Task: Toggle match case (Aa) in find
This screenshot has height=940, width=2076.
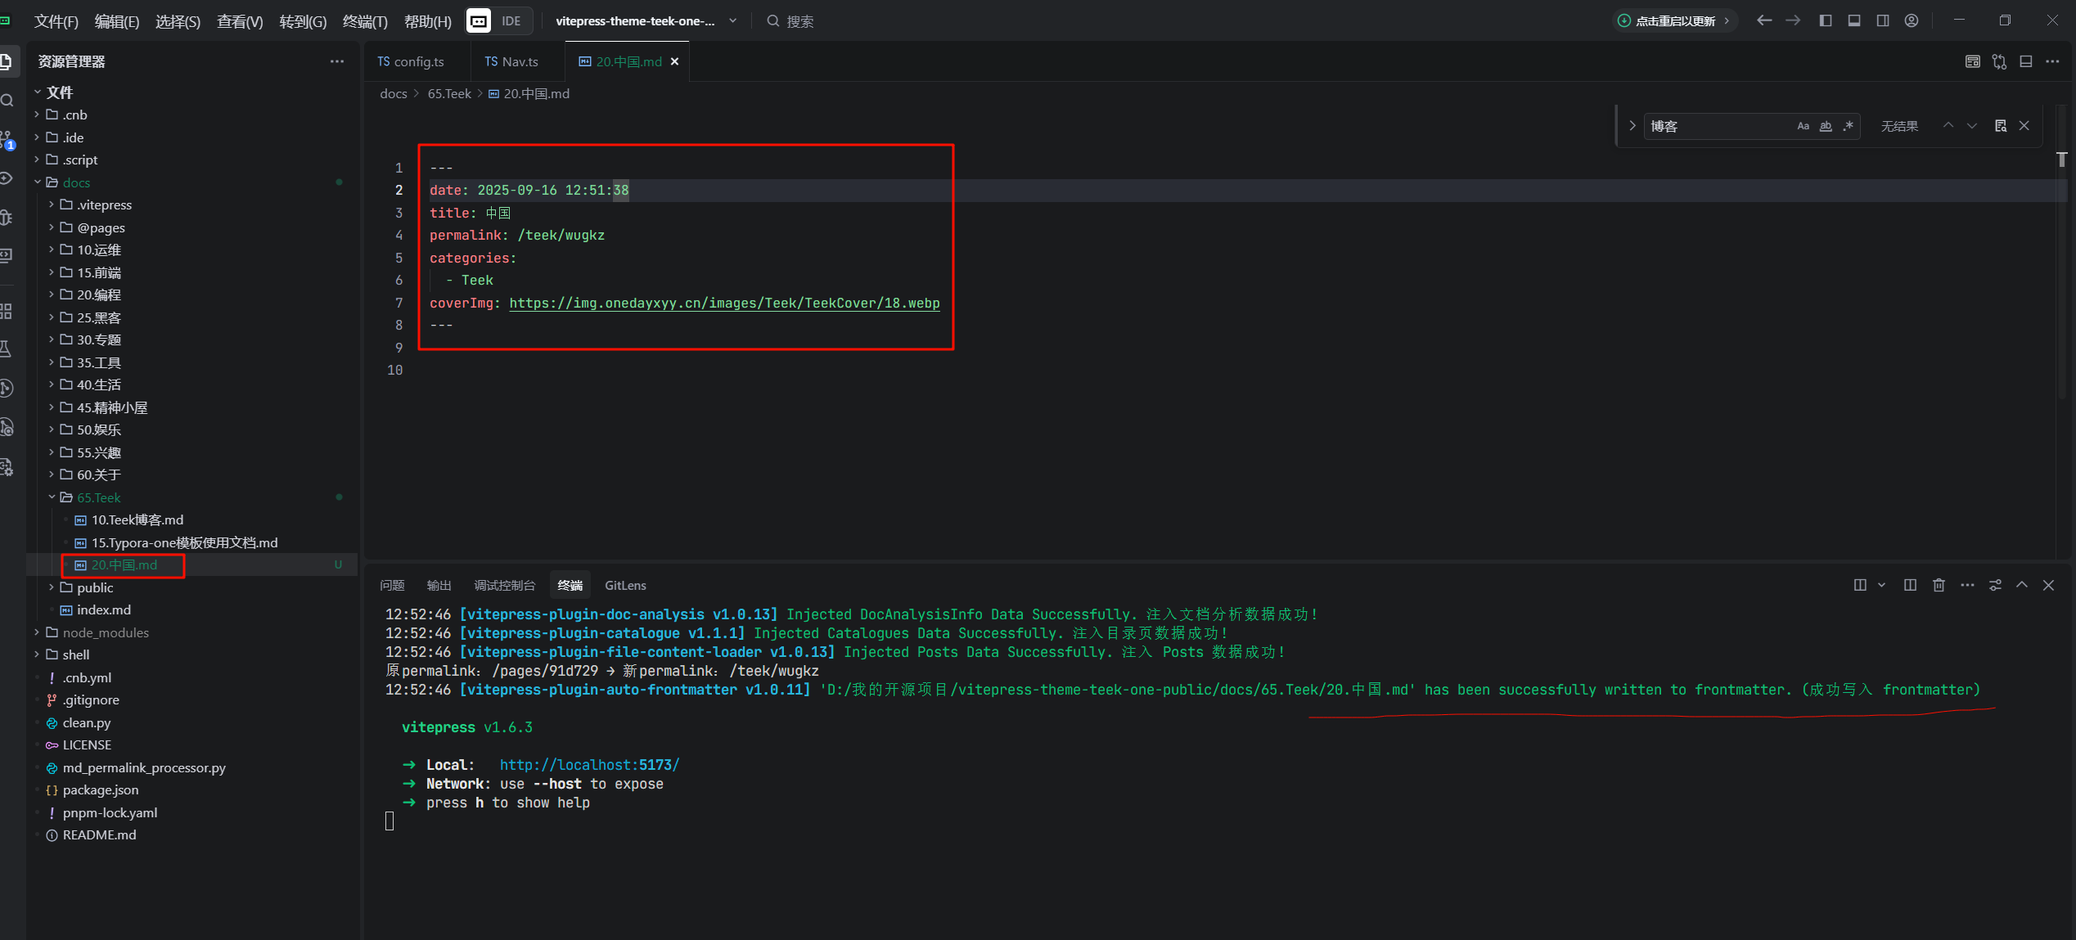Action: pyautogui.click(x=1803, y=126)
